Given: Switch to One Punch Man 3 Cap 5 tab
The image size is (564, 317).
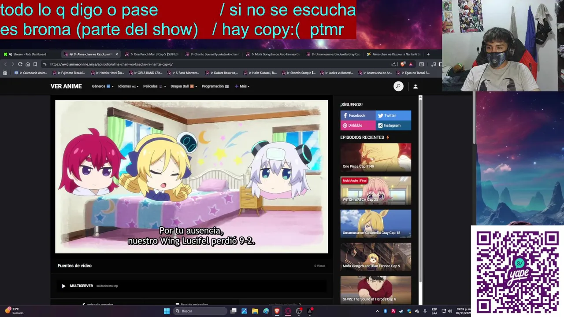Looking at the screenshot, I should 152,54.
